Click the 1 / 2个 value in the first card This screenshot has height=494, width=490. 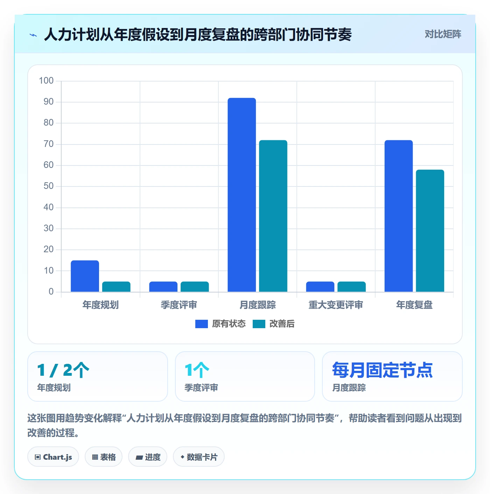click(x=63, y=370)
